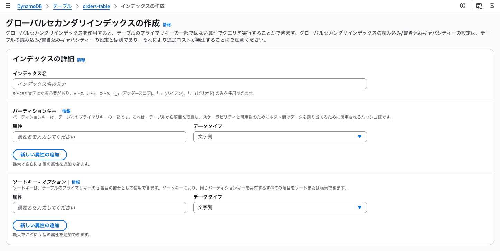The width and height of the screenshot is (500, 251).
Task: Click the circled info icon in top bar
Action: (463, 6)
